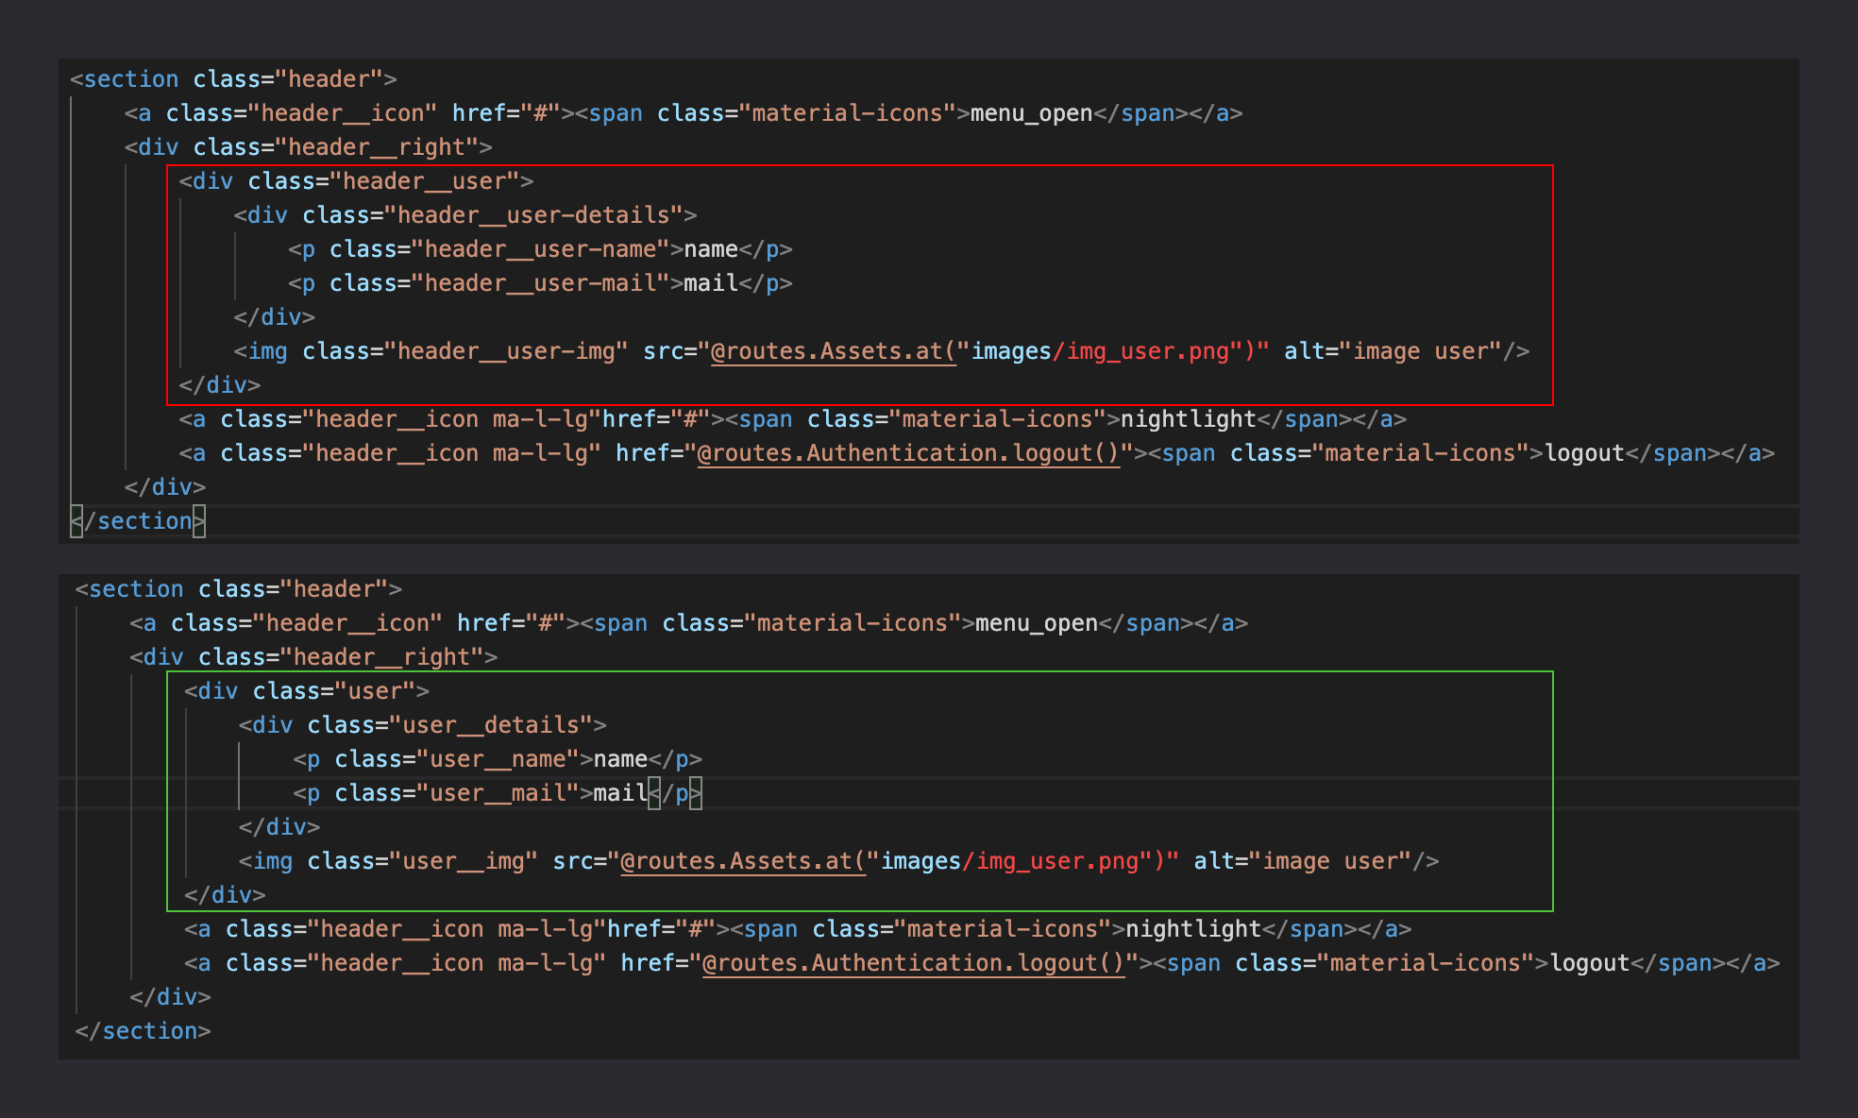1858x1118 pixels.
Task: Click the "header__user-img" class string
Action: [506, 351]
